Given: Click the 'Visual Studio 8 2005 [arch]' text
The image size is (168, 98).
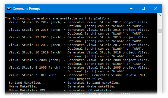Looking at the screenshot, I should (x=34, y=68).
